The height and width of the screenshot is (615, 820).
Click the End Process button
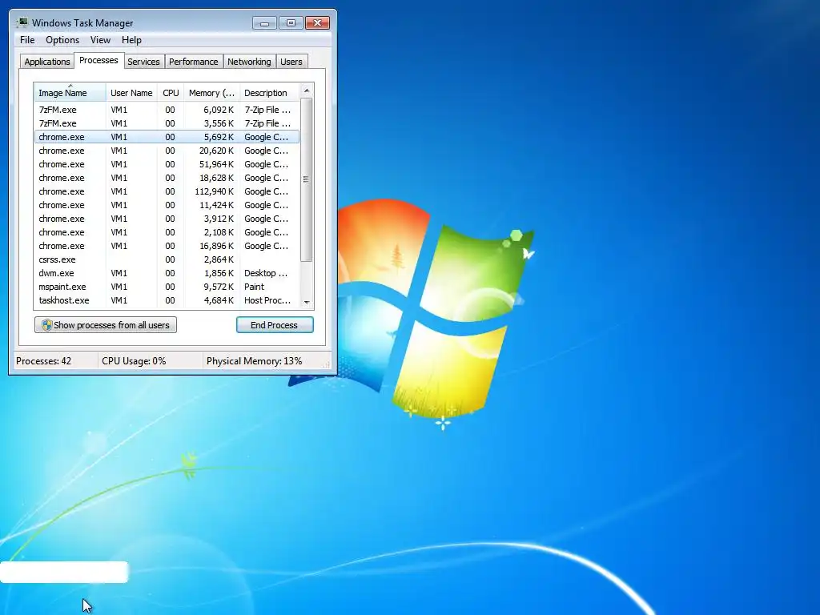pyautogui.click(x=275, y=325)
